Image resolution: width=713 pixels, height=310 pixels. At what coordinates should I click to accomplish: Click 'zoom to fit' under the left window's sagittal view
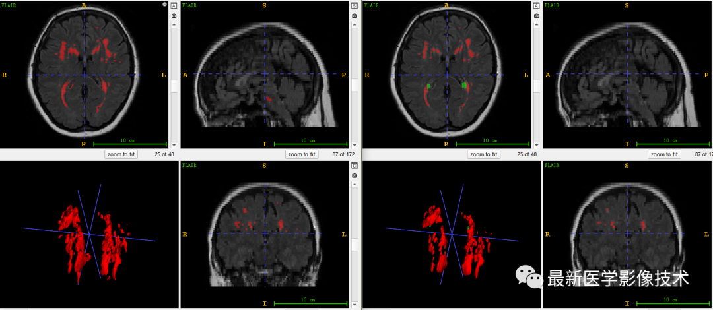coord(302,154)
